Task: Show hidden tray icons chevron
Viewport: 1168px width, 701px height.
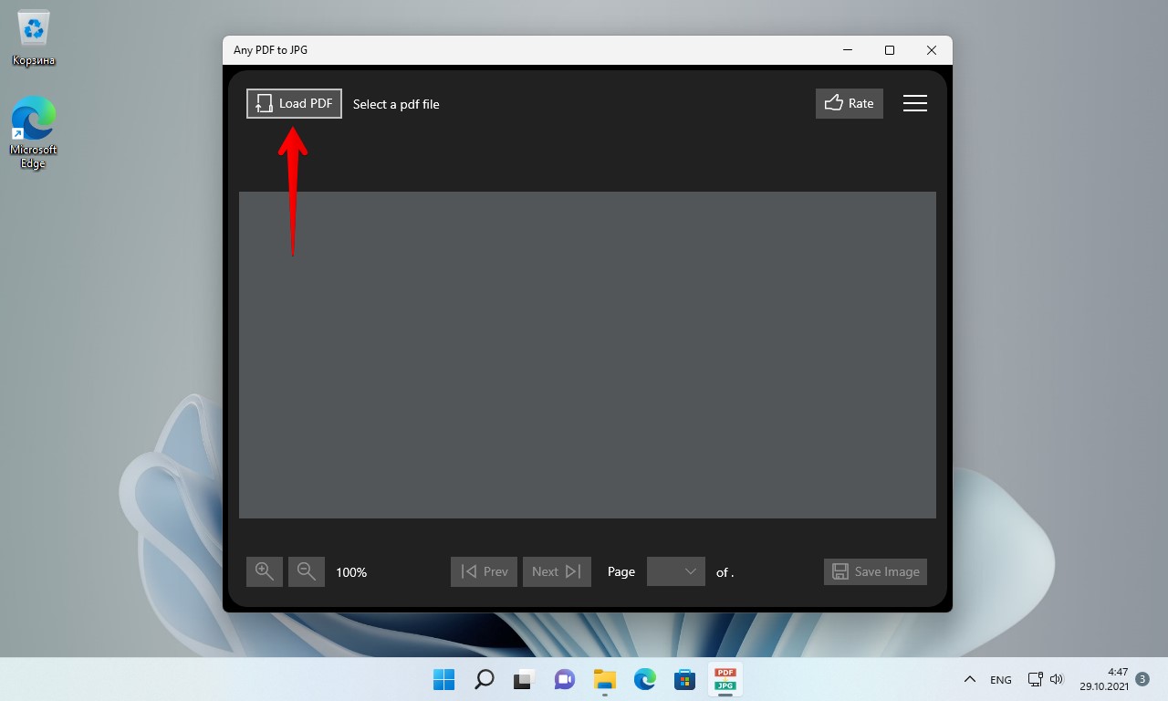Action: coord(970,679)
